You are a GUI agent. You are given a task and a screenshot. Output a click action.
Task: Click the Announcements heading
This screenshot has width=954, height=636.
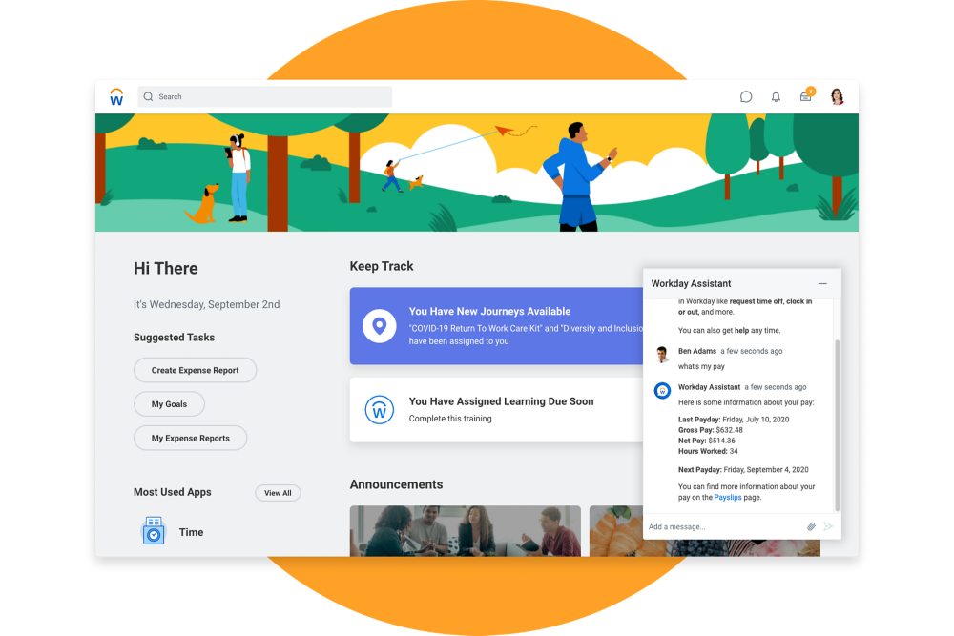coord(396,484)
